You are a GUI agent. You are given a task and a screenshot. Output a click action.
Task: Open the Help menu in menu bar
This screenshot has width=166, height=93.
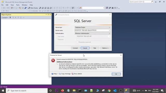click(x=31, y=5)
